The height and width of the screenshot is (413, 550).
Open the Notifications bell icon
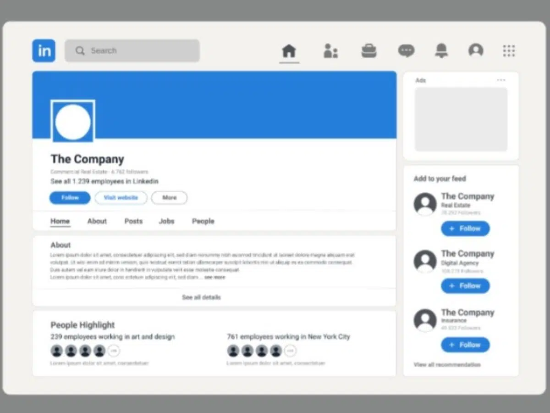point(441,51)
